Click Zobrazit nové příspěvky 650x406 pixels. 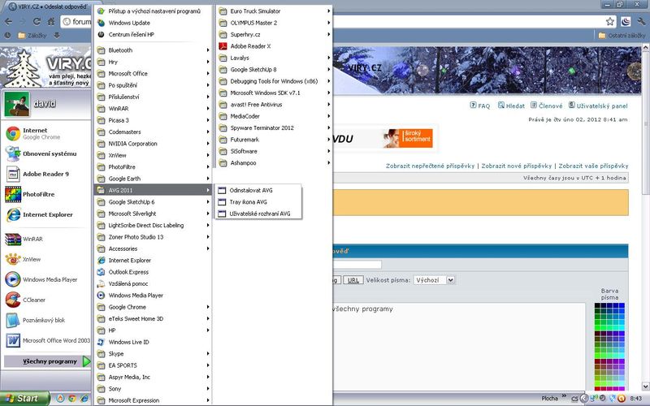(x=517, y=166)
